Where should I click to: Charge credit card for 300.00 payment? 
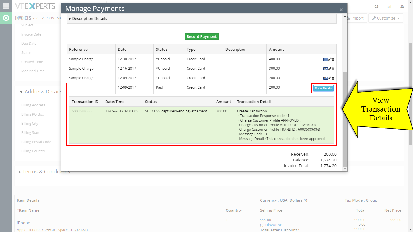tap(325, 69)
